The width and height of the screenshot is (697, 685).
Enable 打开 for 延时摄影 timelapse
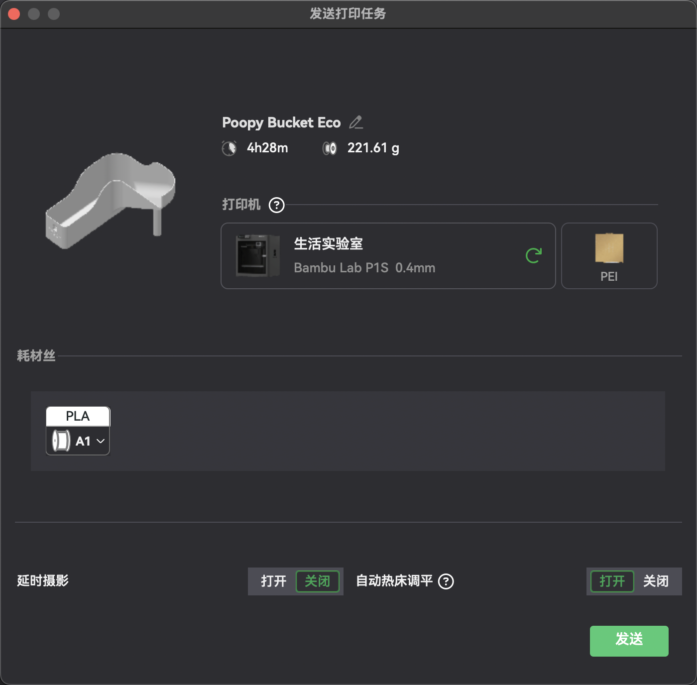pyautogui.click(x=273, y=581)
